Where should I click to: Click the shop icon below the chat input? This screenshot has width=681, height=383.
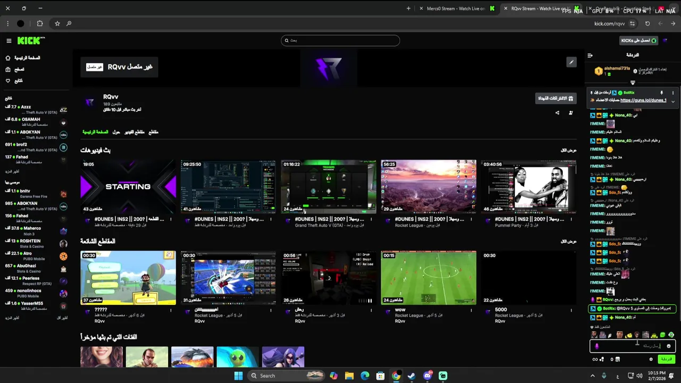(618, 360)
